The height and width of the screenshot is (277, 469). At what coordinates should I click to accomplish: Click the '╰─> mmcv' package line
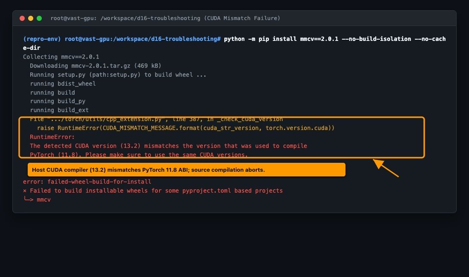tap(37, 199)
